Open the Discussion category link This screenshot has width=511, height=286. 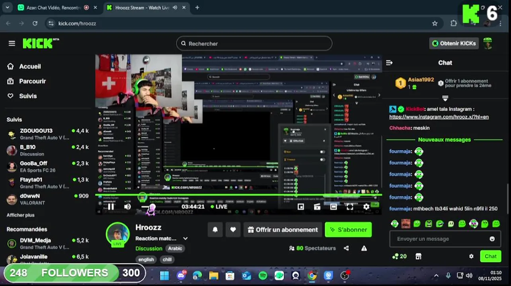coord(149,248)
